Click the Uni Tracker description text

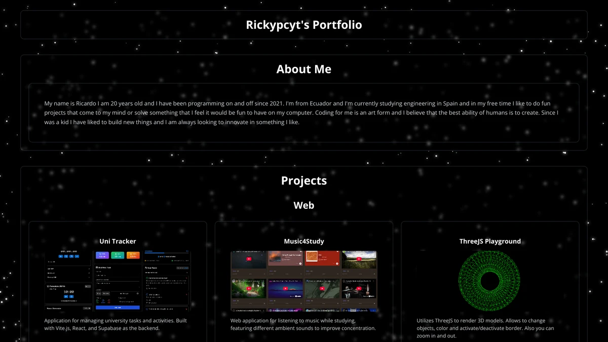tap(118, 324)
